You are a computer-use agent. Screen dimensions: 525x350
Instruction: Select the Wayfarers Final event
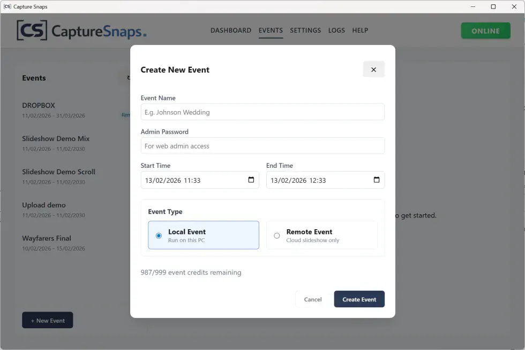coord(76,243)
